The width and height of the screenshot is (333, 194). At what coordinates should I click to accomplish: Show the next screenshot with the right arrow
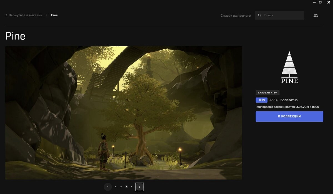(140, 187)
